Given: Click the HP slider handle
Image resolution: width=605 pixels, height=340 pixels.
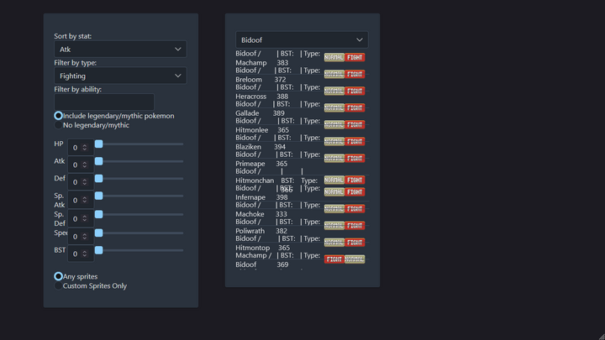Looking at the screenshot, I should [99, 144].
